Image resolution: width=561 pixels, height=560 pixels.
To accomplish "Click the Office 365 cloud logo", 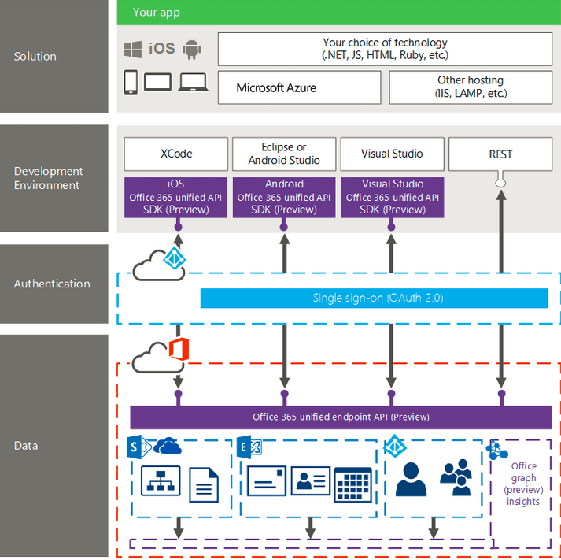I will [x=161, y=355].
